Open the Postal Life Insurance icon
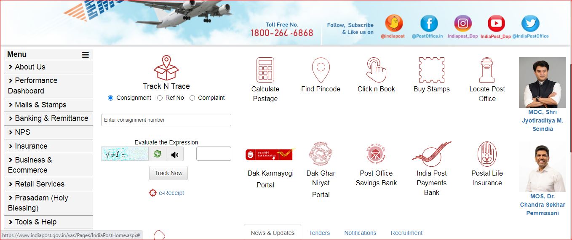Image resolution: width=572 pixels, height=240 pixels. click(487, 154)
